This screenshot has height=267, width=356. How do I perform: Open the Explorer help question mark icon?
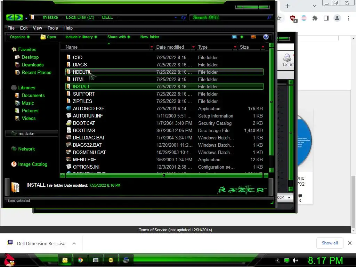pyautogui.click(x=266, y=37)
